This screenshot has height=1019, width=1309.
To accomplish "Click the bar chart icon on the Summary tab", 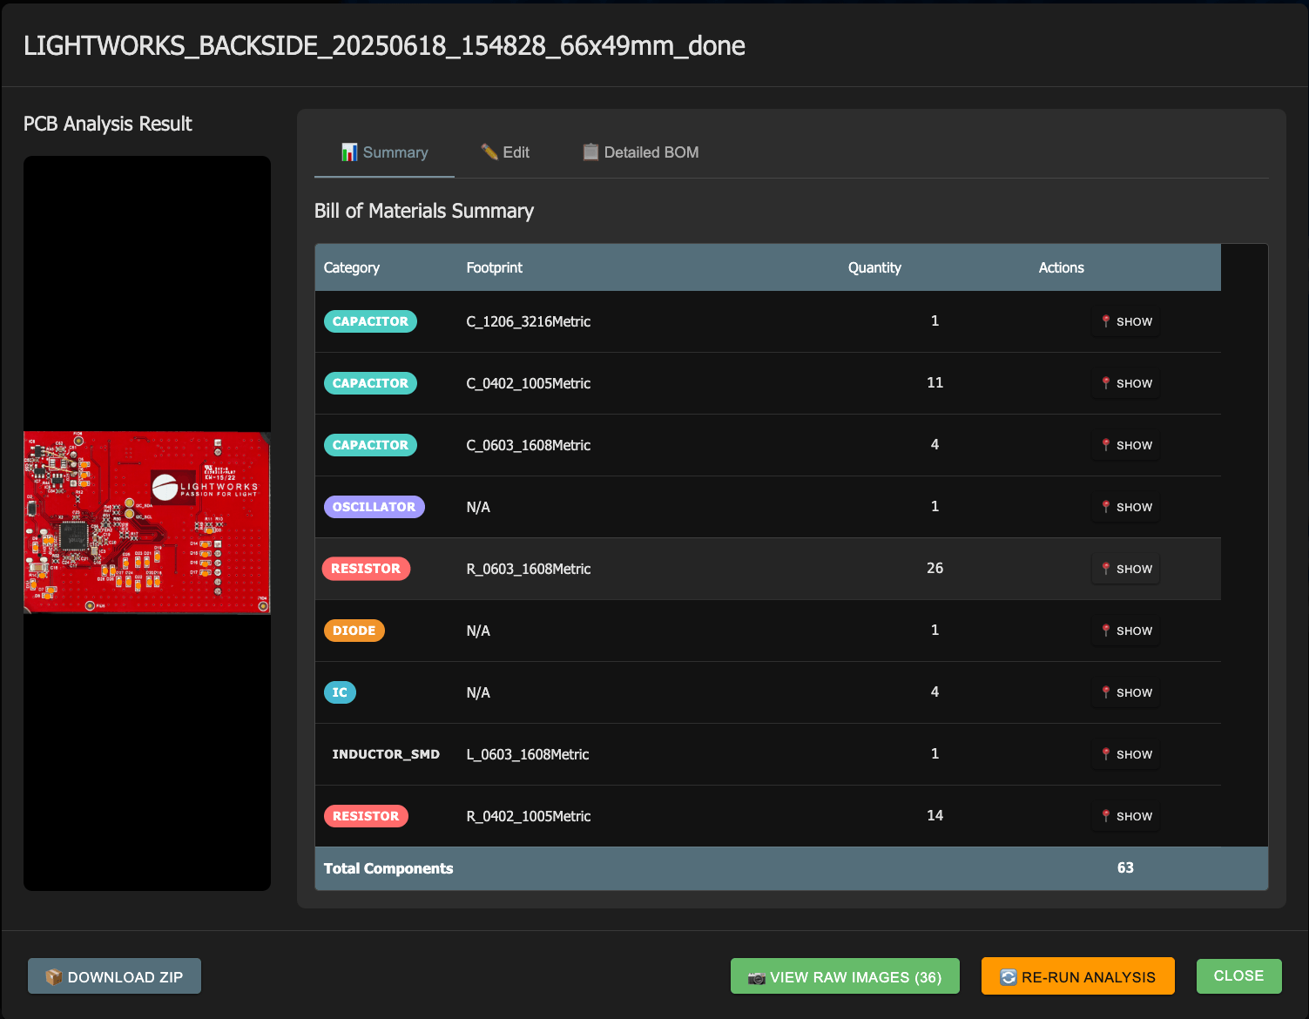I will 349,152.
